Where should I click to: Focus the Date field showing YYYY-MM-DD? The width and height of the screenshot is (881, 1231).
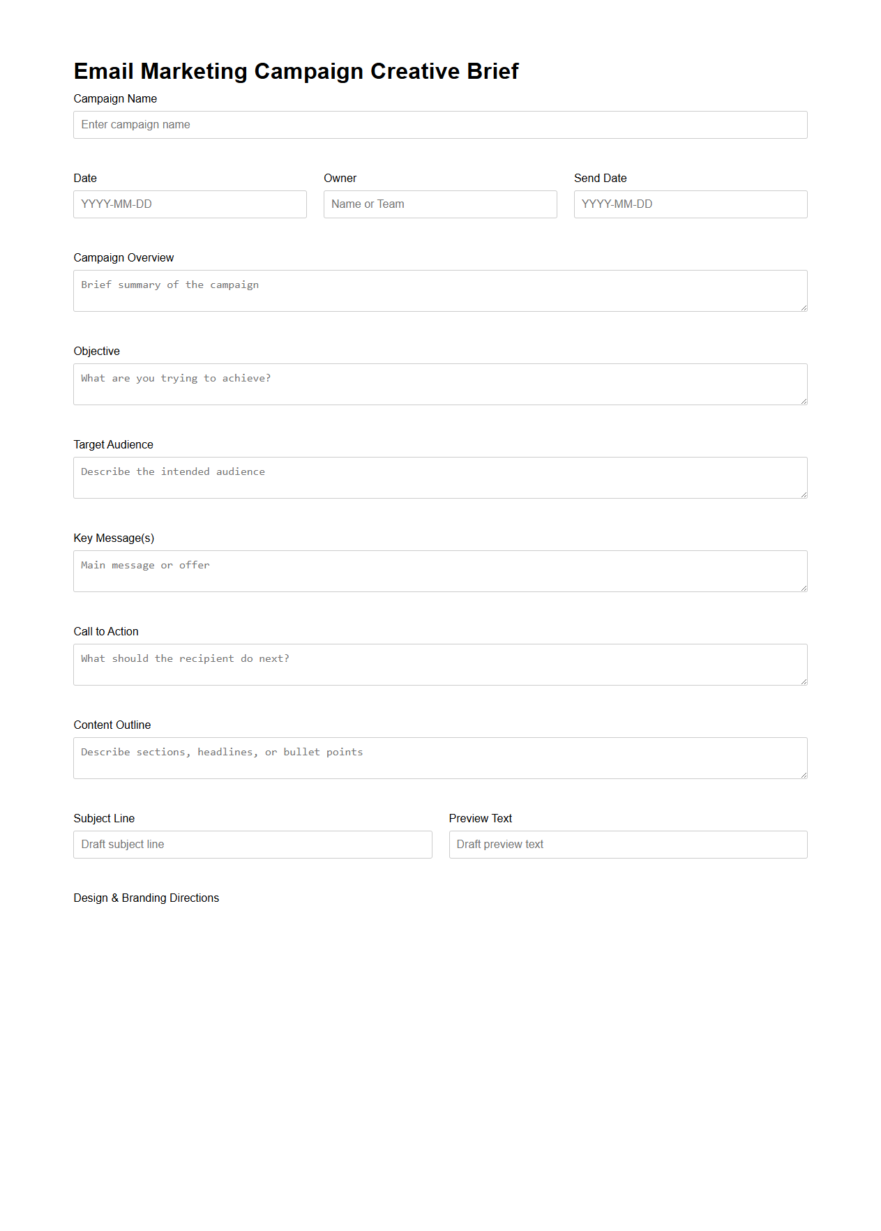tap(189, 204)
